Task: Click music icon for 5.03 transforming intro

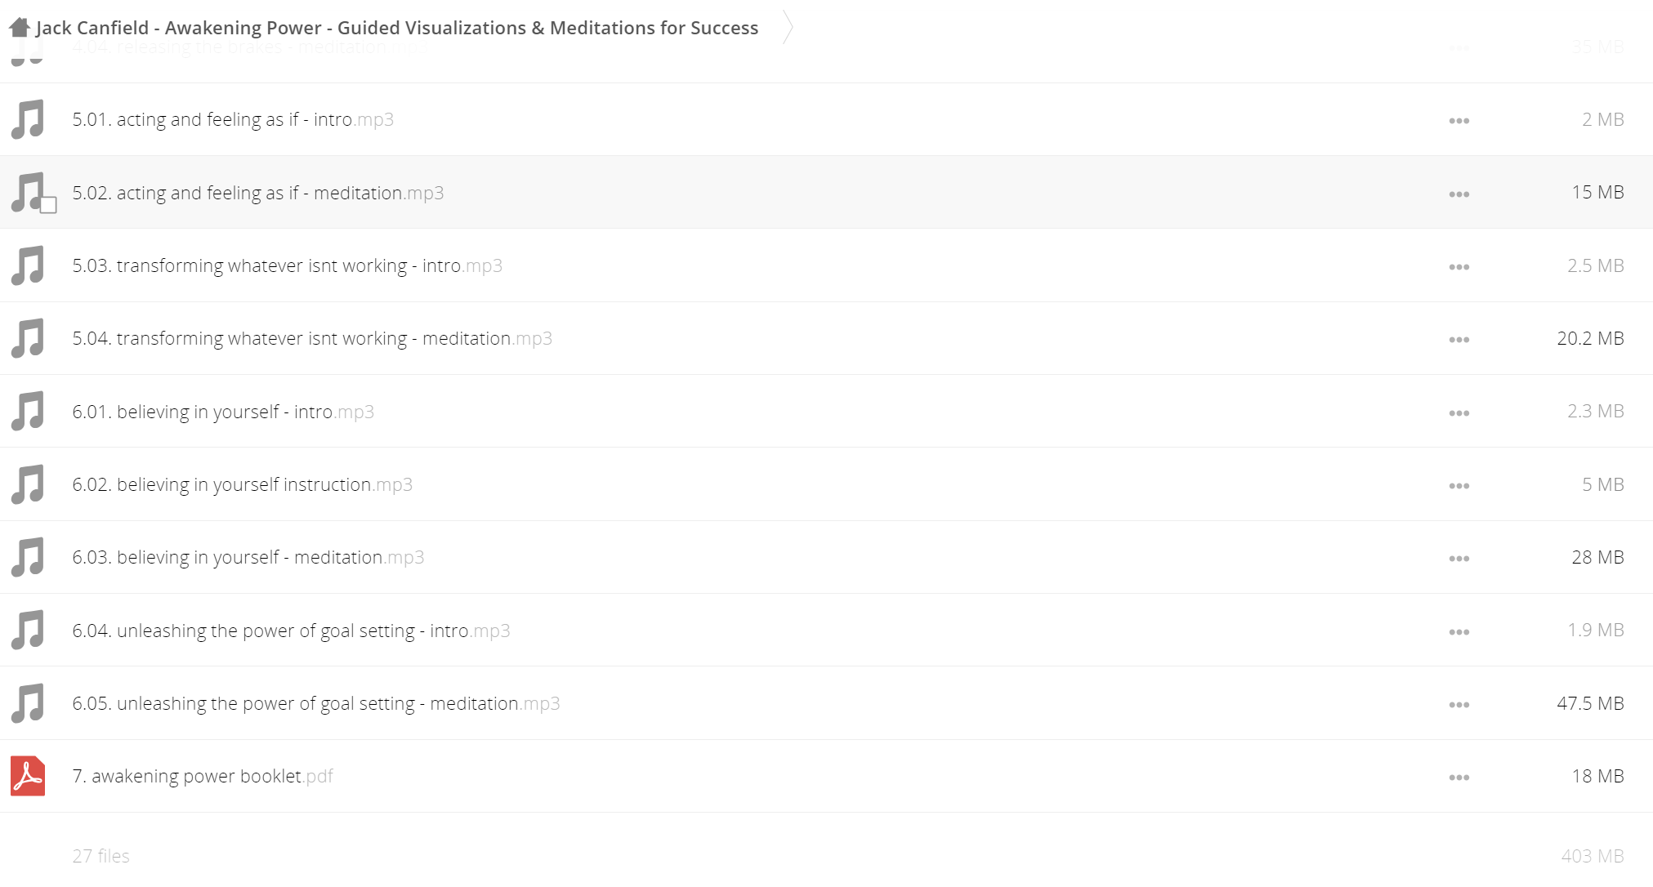Action: 28,265
